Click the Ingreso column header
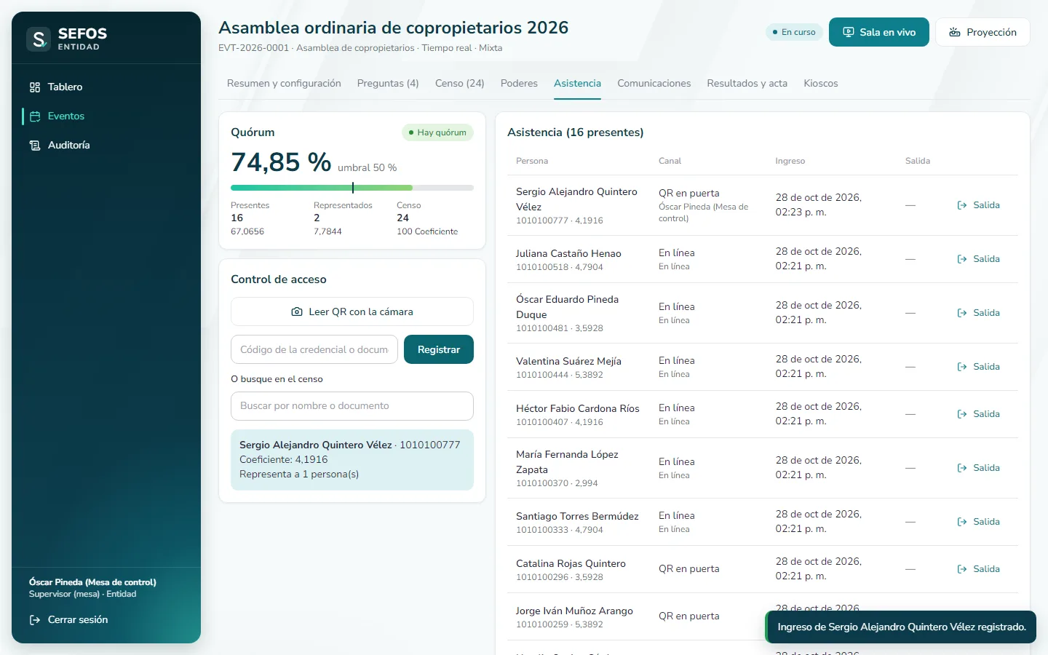Screen dimensions: 1048x655 pos(790,161)
